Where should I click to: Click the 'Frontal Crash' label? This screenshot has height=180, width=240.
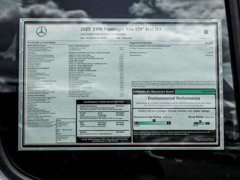pyautogui.click(x=83, y=114)
